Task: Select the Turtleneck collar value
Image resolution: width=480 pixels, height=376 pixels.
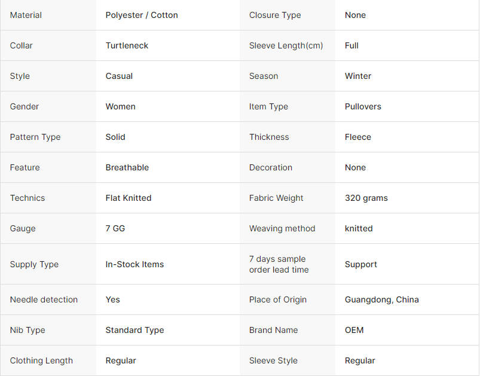Action: (x=127, y=45)
